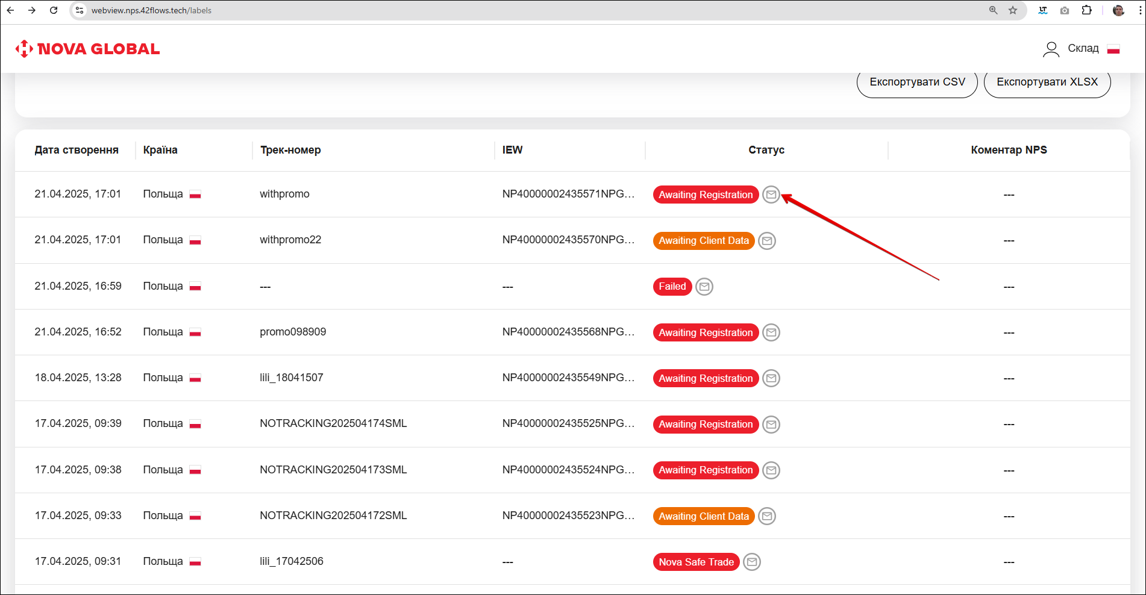Click the user profile icon
The image size is (1146, 595).
tap(1051, 49)
